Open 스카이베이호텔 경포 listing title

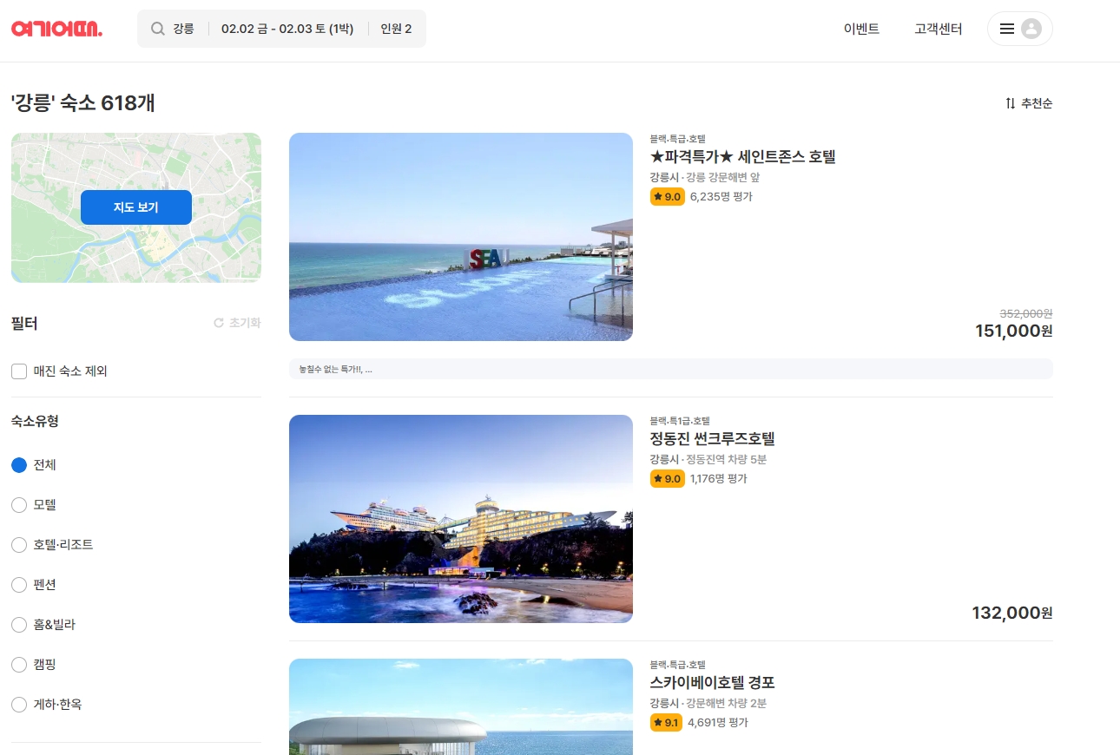pos(712,683)
